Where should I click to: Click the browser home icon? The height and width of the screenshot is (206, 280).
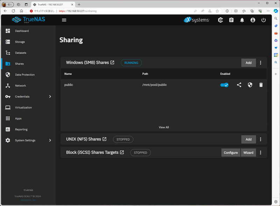(x=21, y=11)
